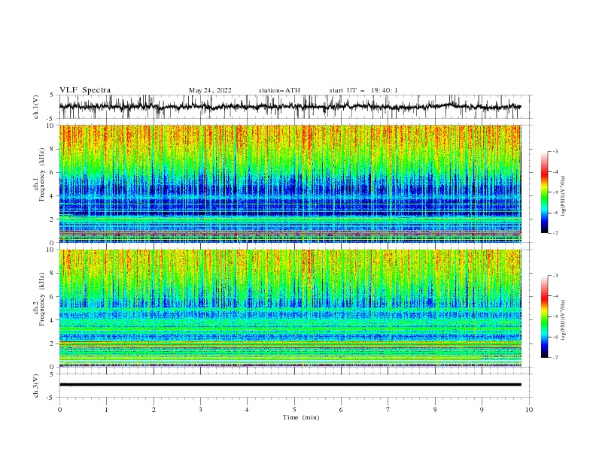Screen dimensions: 596x460
Task: Select the date text "May 24, 2022"
Action: tap(210, 90)
